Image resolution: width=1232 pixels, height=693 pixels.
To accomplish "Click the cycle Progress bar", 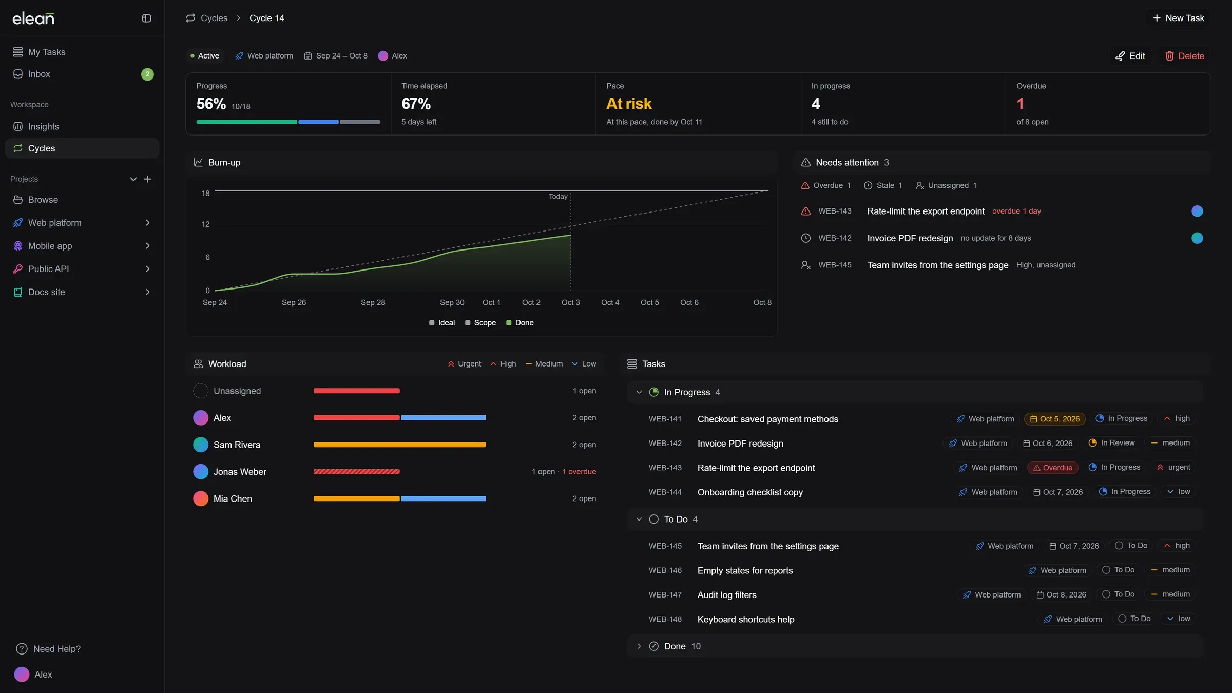I will [288, 122].
